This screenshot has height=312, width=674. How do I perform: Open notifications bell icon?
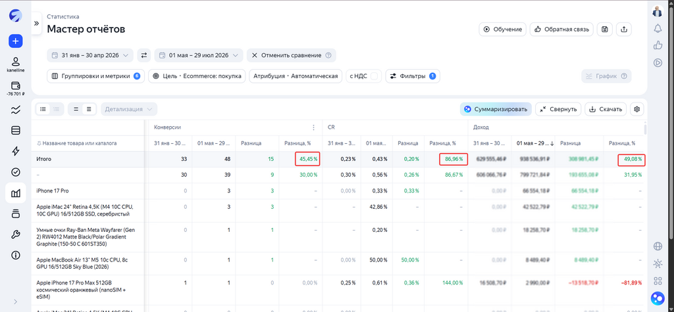tap(658, 28)
